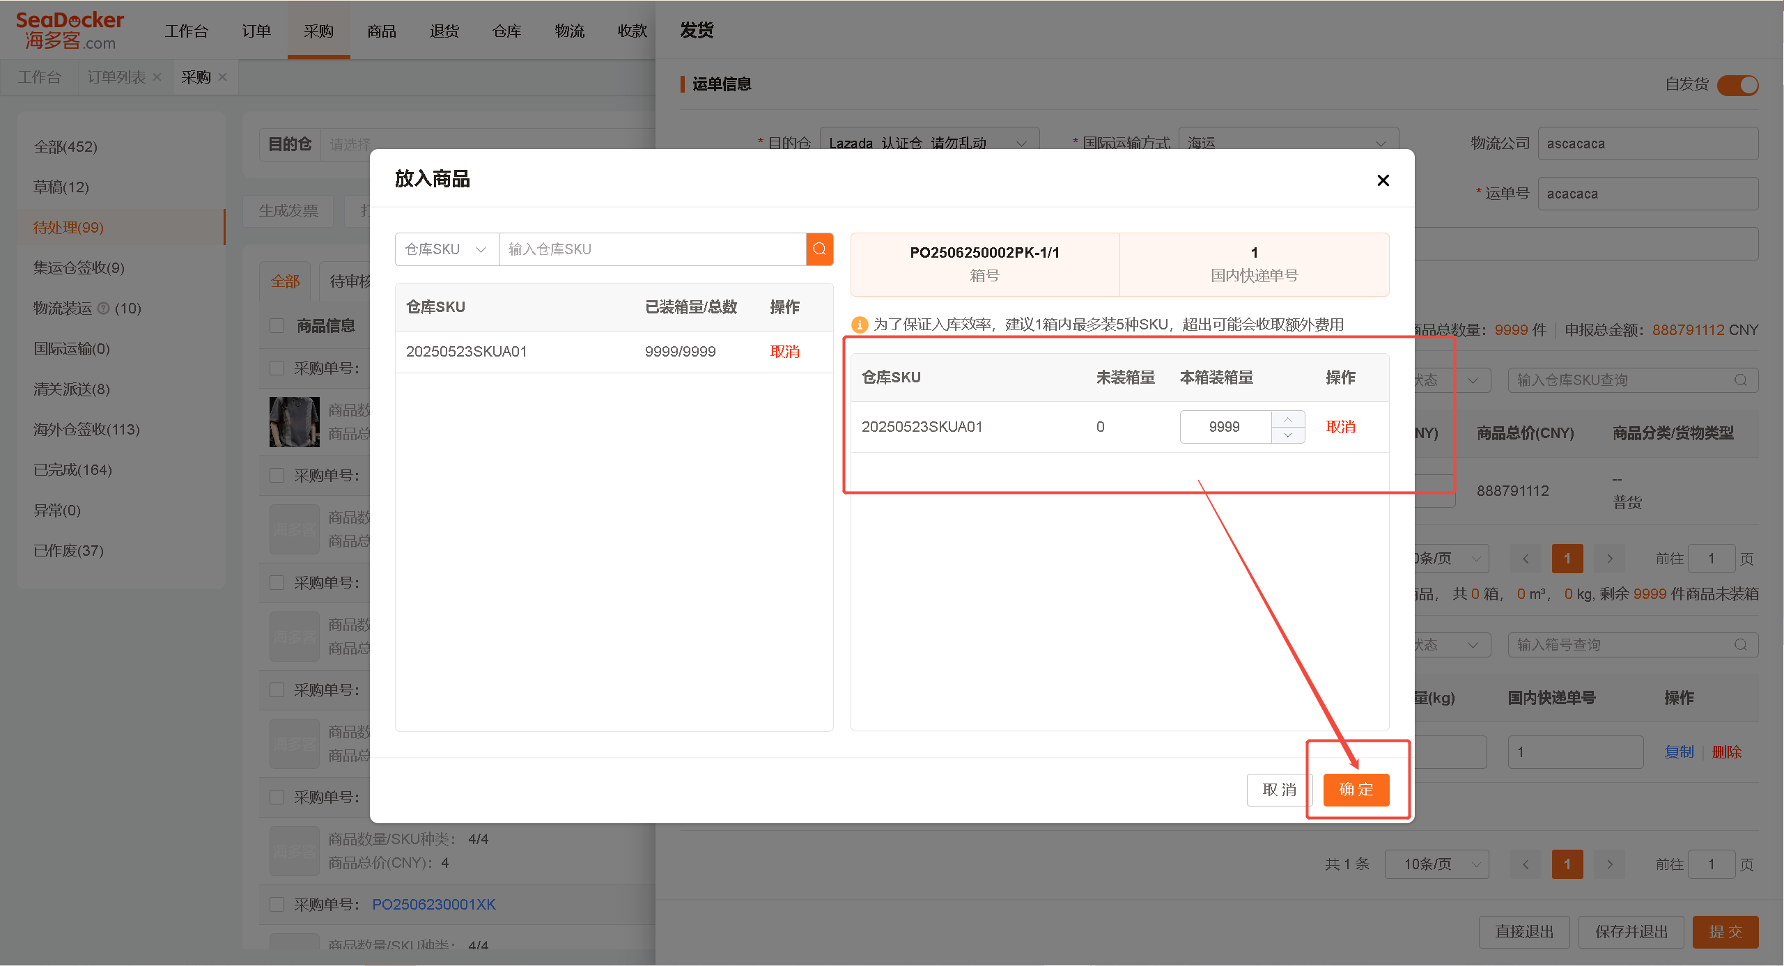
Task: Click 取消 link in the left SKU table
Action: (784, 352)
